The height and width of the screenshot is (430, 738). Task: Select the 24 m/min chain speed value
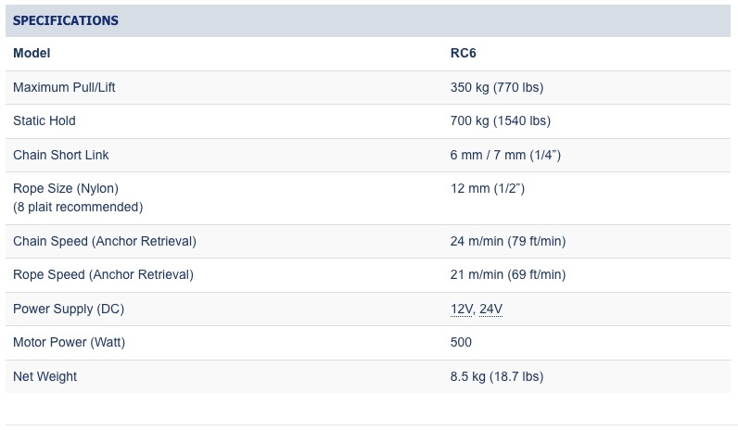point(508,241)
